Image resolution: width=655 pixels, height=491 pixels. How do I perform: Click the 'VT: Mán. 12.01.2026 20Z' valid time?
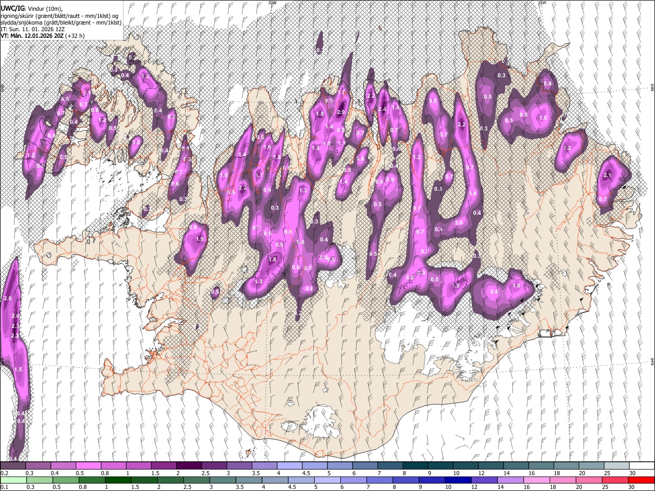pos(31,36)
